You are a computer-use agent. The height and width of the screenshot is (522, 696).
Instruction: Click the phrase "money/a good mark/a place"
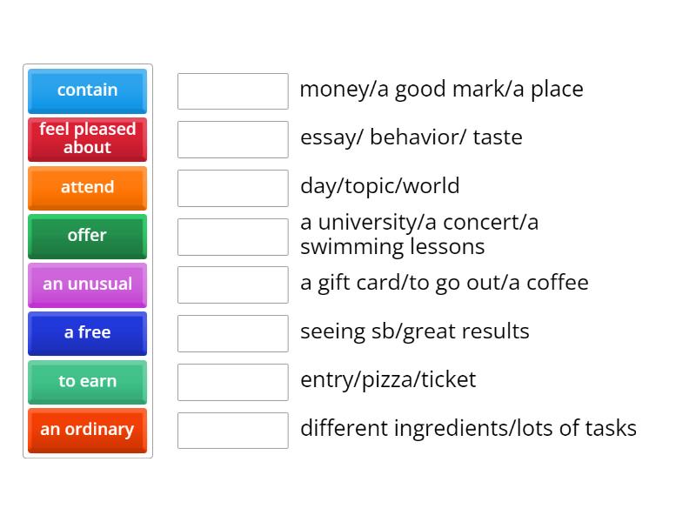point(443,90)
